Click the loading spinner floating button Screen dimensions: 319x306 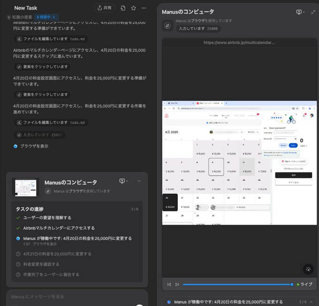(x=308, y=269)
